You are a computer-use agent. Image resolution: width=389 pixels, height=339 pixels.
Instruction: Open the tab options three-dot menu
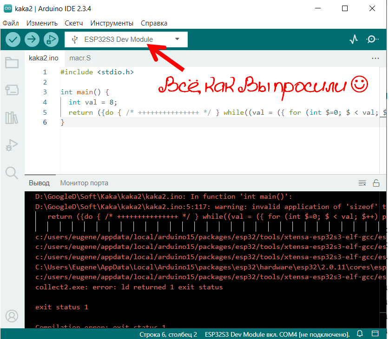point(376,58)
